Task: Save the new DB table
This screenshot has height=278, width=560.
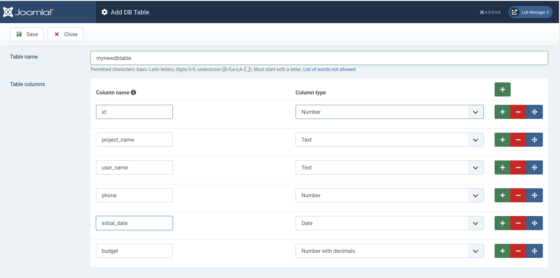Action: 27,34
